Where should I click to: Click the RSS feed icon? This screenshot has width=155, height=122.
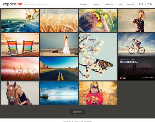(151, 4)
